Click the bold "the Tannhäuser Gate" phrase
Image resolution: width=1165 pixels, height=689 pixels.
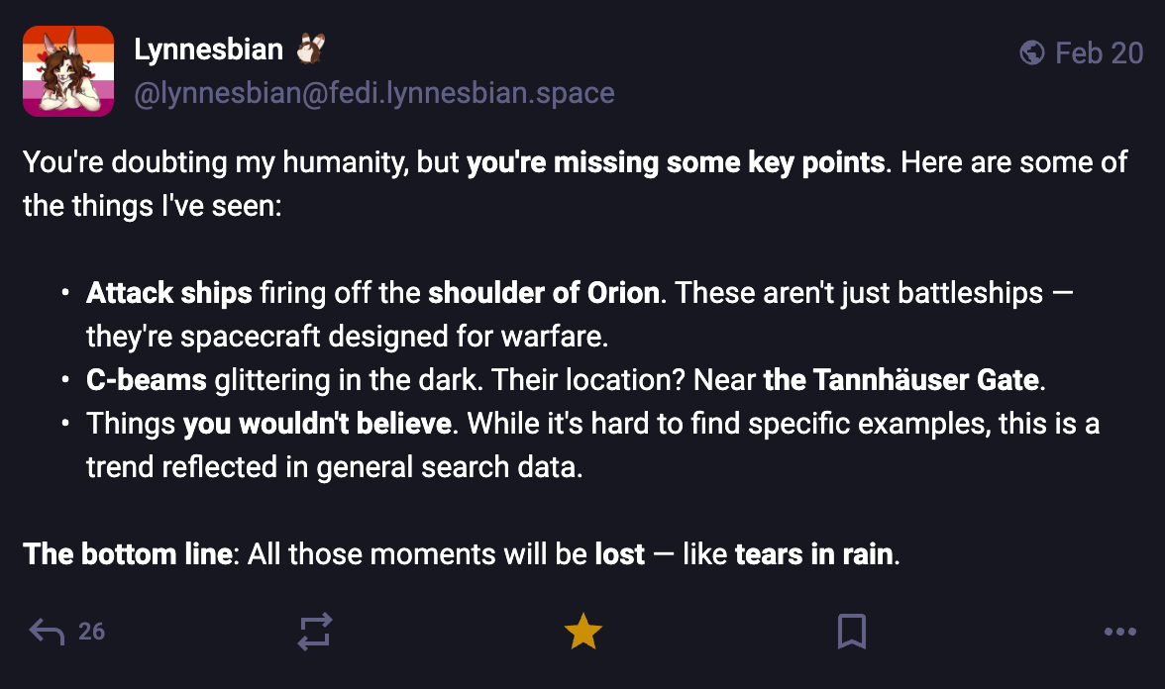(x=900, y=380)
